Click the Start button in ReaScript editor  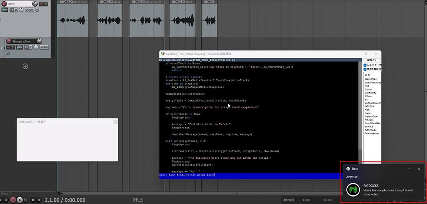(x=372, y=60)
